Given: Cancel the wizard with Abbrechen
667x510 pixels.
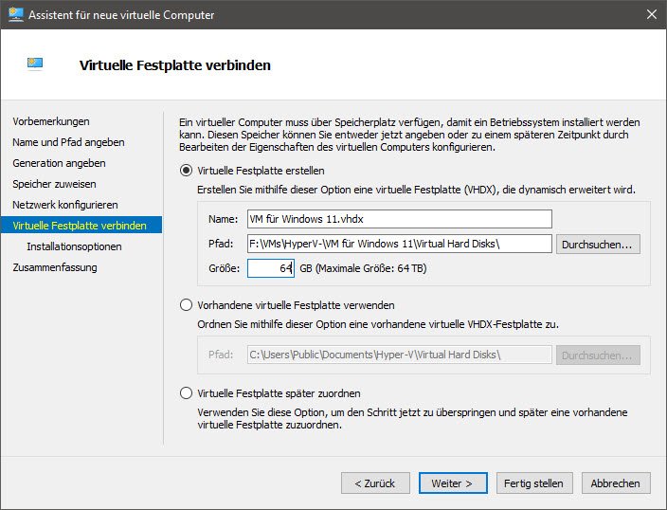Looking at the screenshot, I should coord(616,483).
